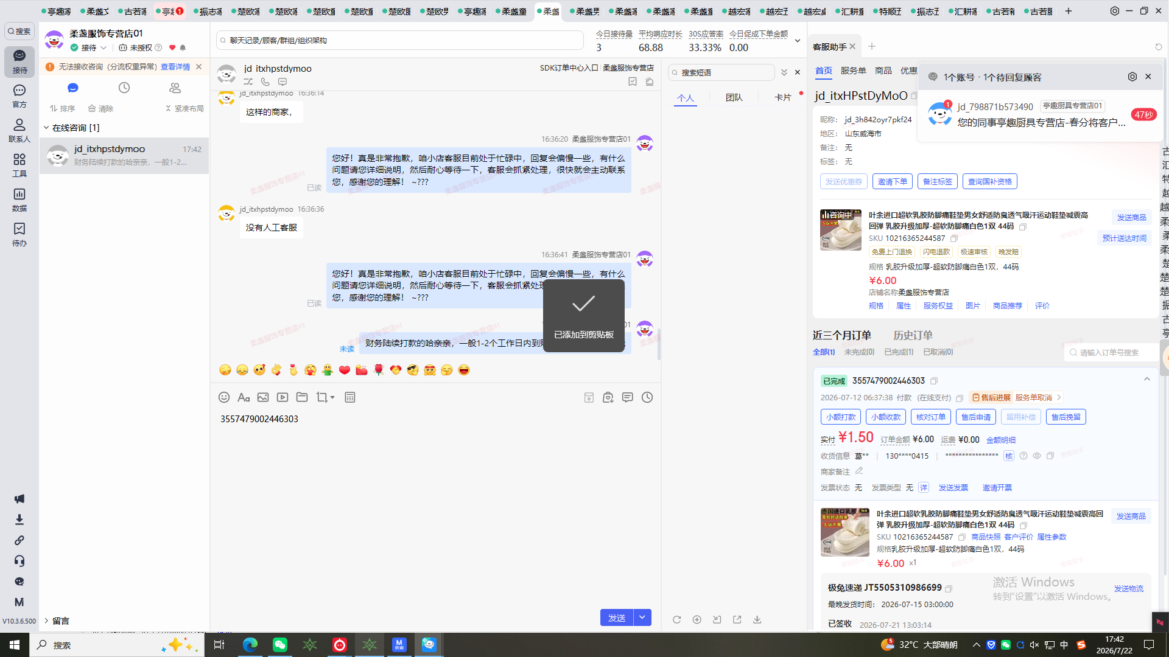Open the 商品 tab in 客服助手
The width and height of the screenshot is (1169, 657).
[883, 71]
